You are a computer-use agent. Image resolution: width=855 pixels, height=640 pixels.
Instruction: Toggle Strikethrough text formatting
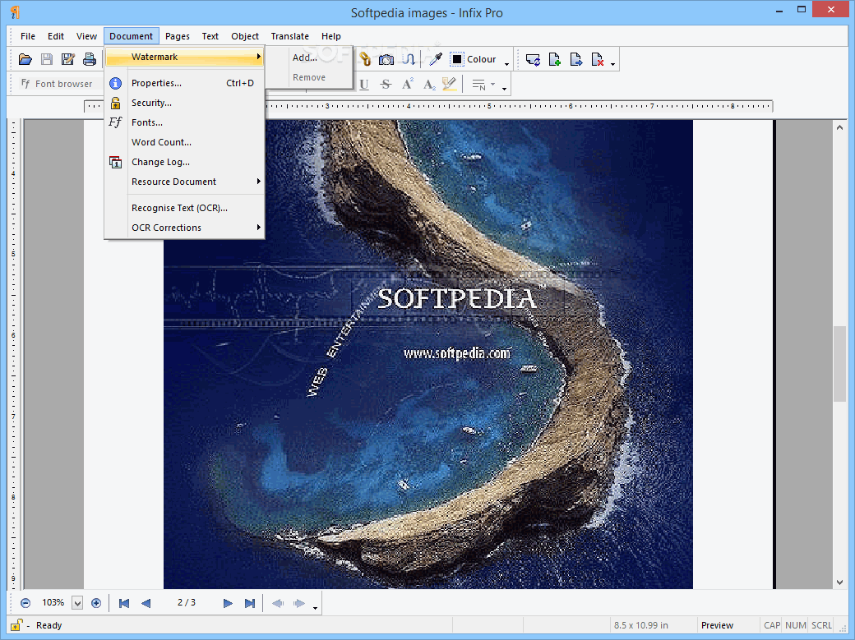point(386,85)
